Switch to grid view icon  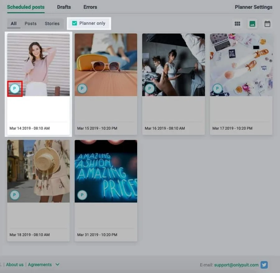click(237, 24)
